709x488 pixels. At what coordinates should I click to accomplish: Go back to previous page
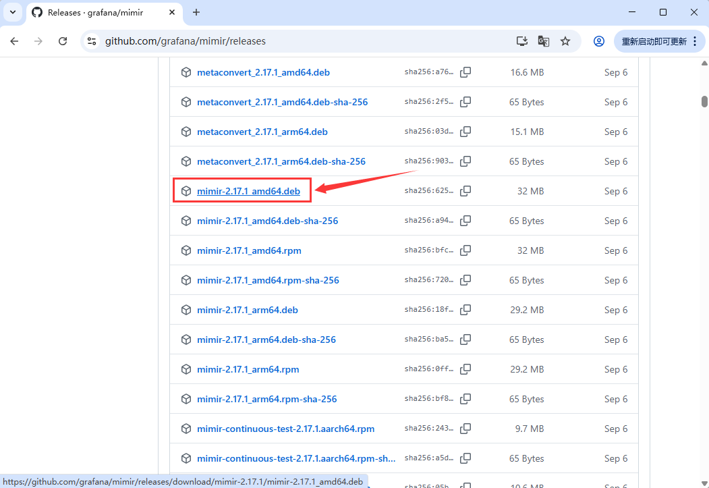pyautogui.click(x=15, y=41)
